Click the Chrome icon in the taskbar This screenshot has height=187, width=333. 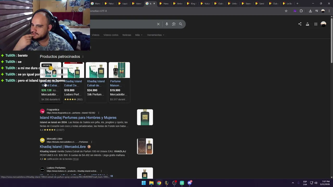tap(159, 183)
